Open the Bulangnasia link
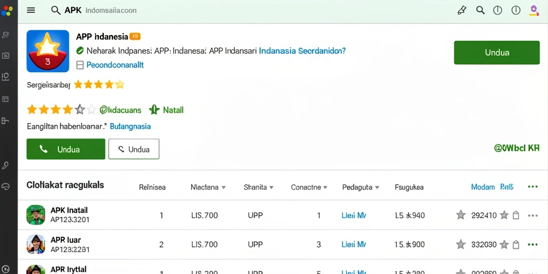Screen dimensions: 548x274 coord(131,126)
